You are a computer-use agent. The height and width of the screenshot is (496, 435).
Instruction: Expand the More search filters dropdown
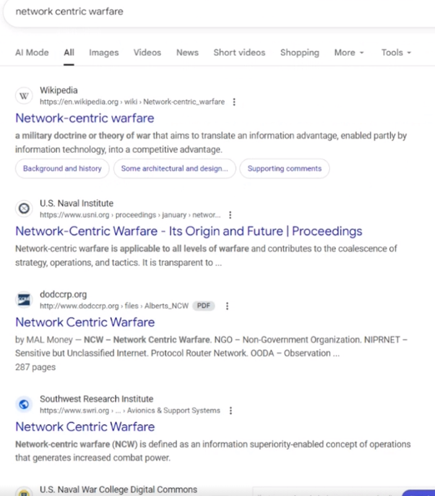tap(349, 53)
